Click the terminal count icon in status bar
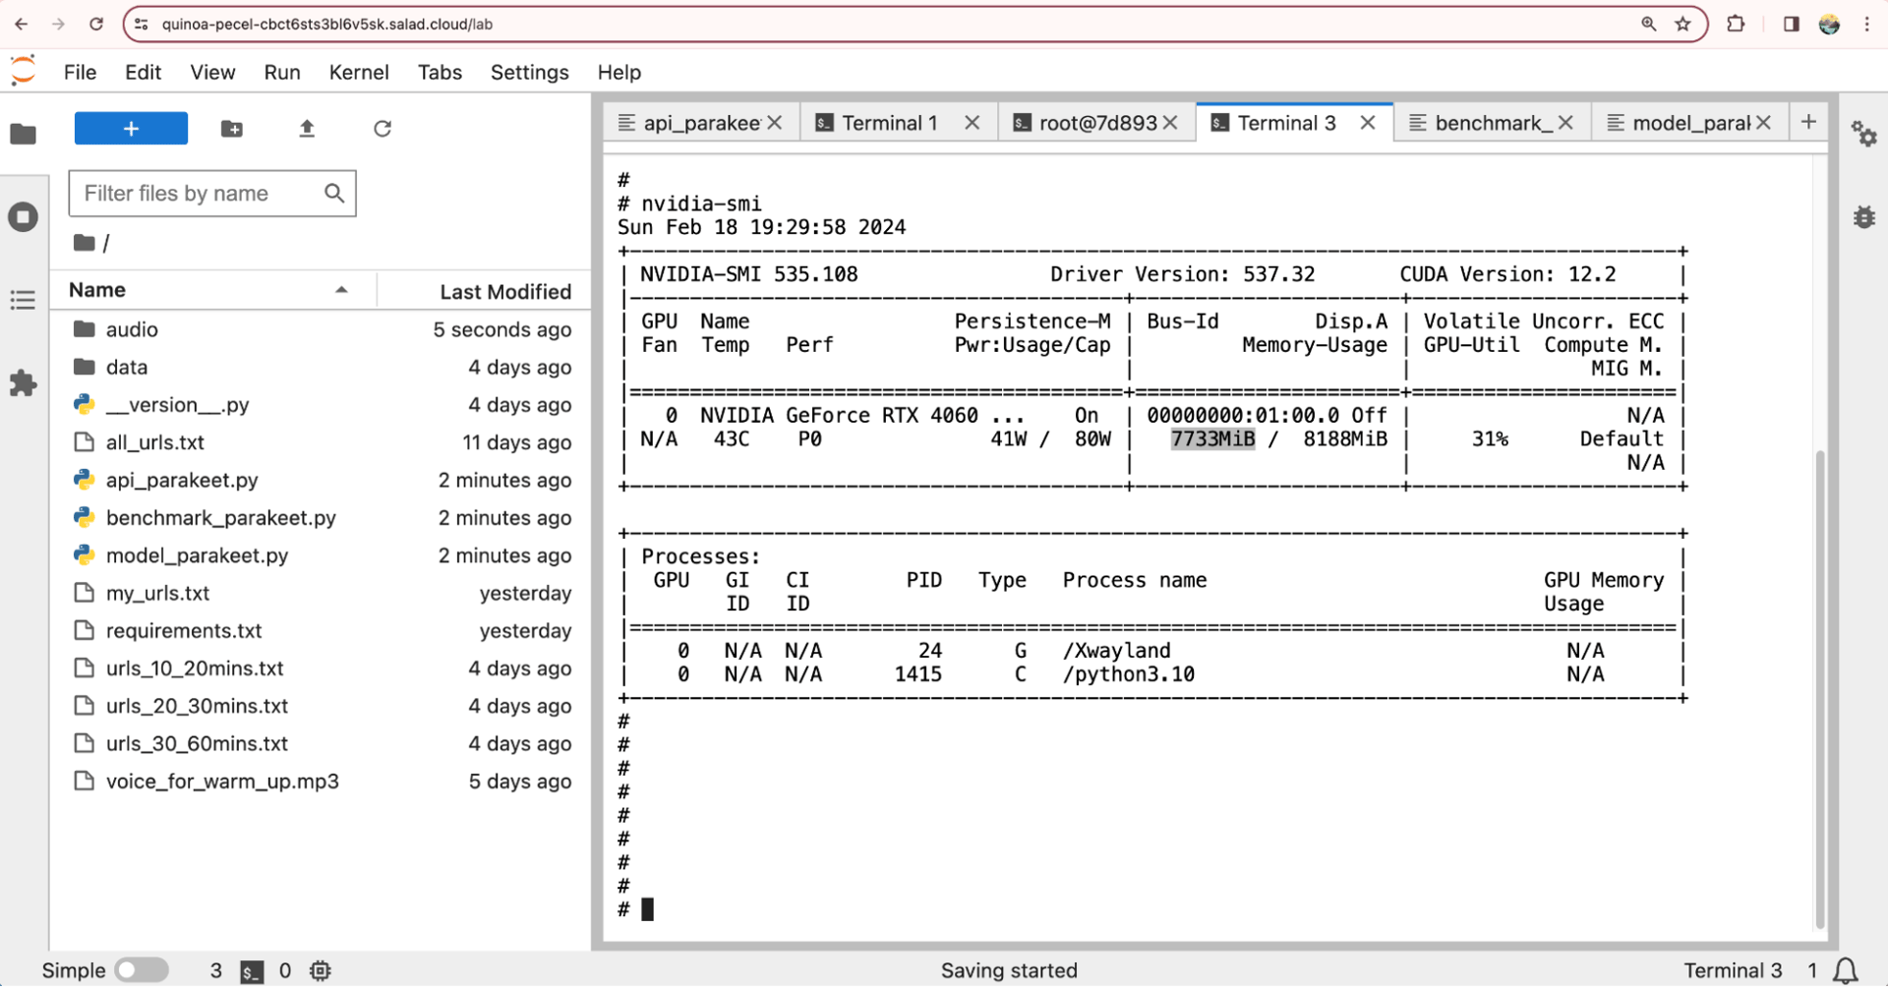 252,971
